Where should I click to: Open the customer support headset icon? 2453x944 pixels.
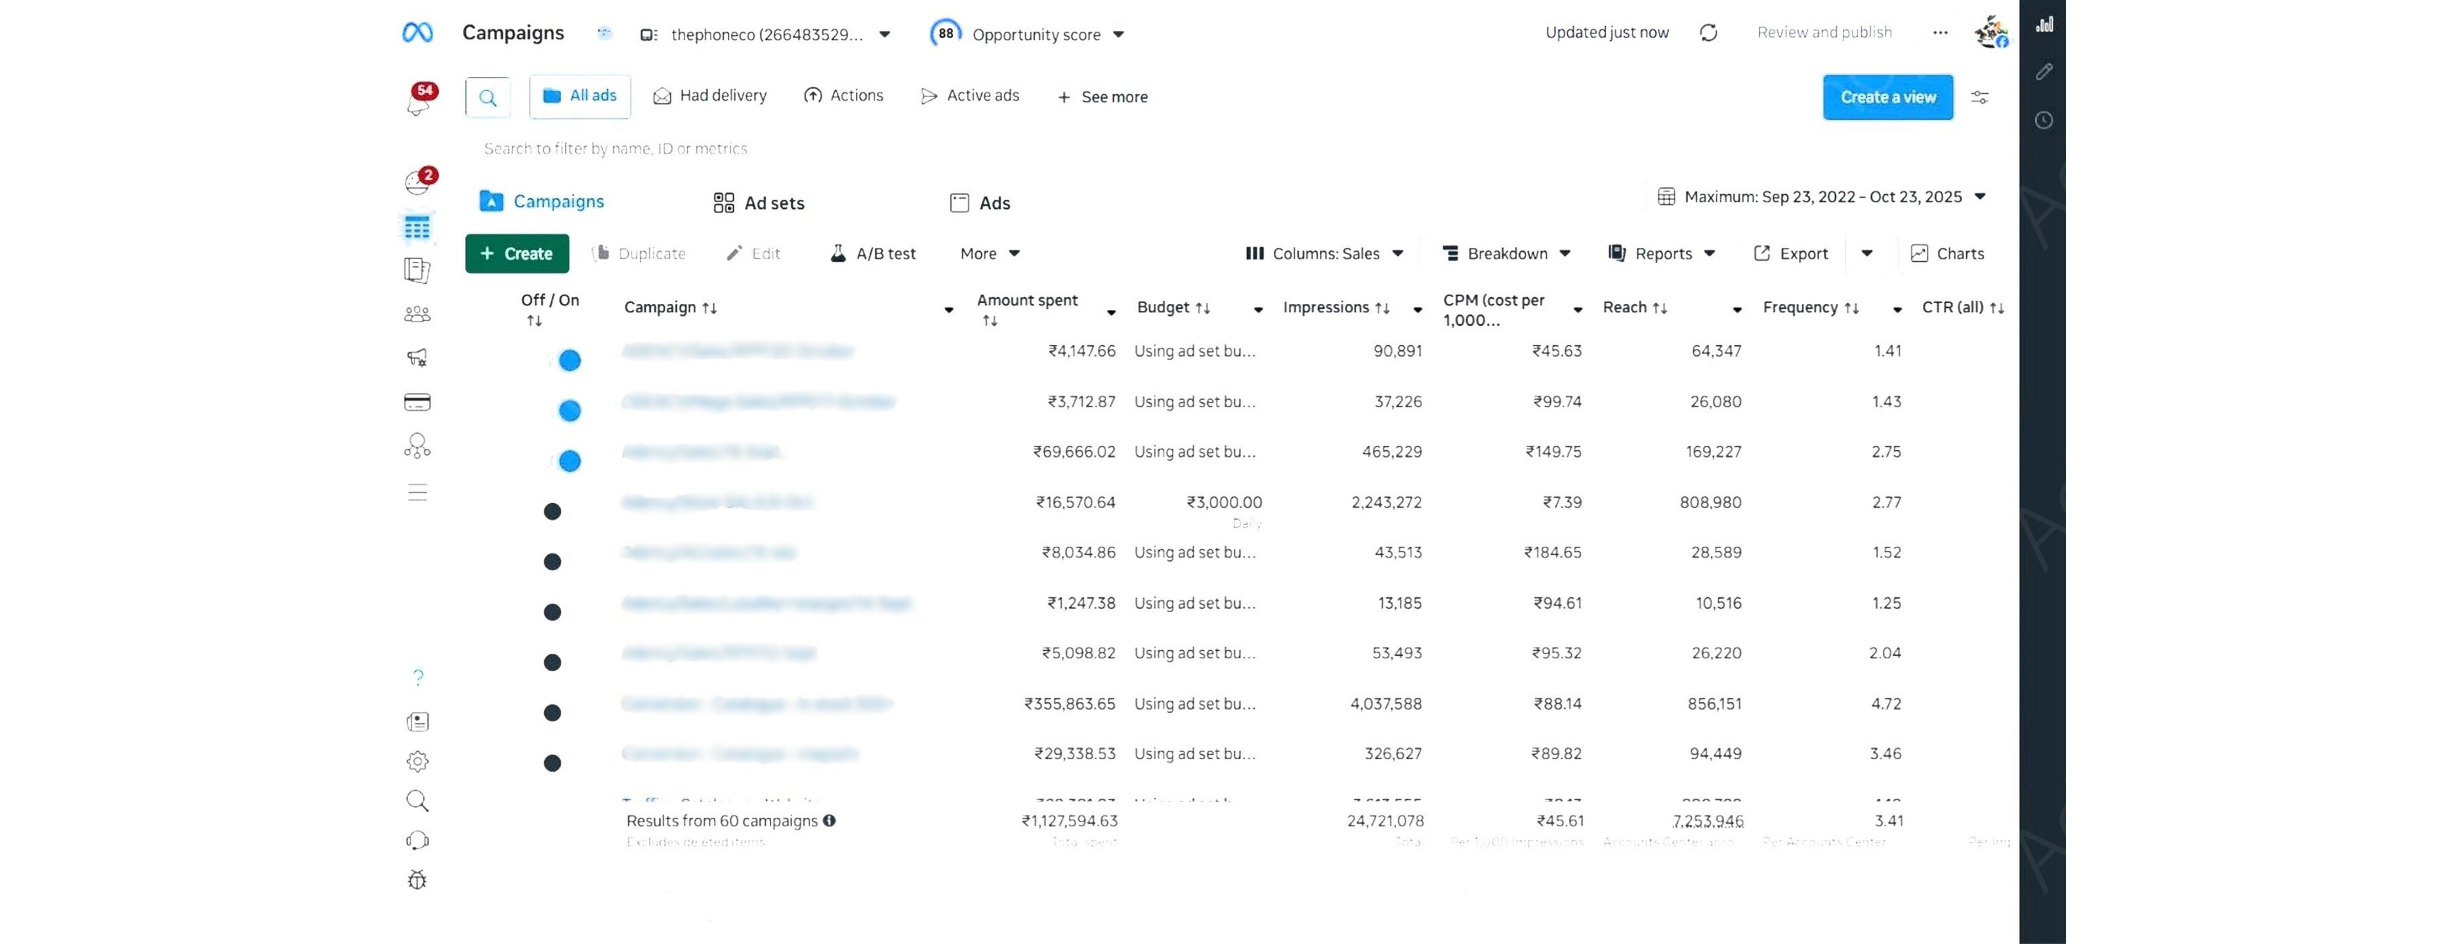pos(417,840)
